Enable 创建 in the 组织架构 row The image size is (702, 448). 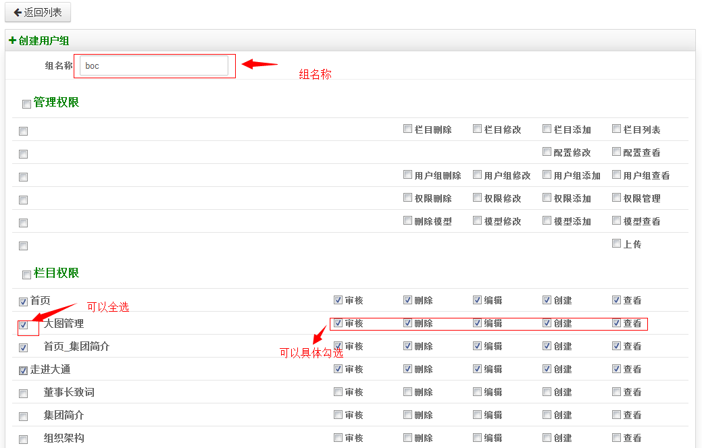[x=547, y=437]
